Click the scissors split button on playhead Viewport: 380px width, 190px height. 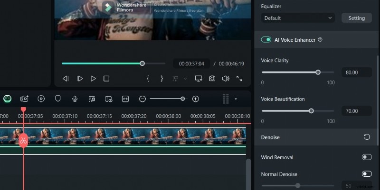[x=23, y=140]
